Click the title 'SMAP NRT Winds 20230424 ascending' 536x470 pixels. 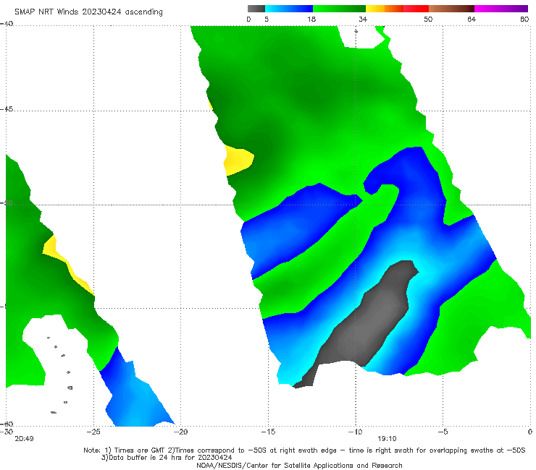[88, 12]
